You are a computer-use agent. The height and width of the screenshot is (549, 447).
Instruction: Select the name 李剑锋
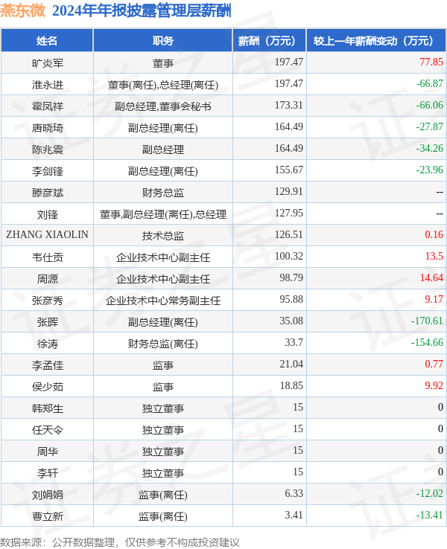pyautogui.click(x=48, y=171)
